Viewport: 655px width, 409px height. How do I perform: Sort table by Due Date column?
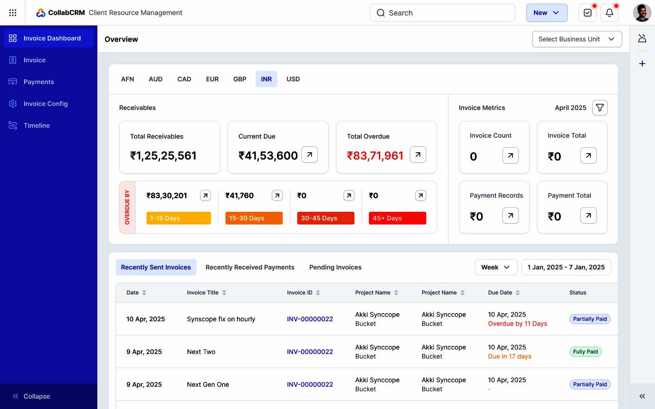518,293
